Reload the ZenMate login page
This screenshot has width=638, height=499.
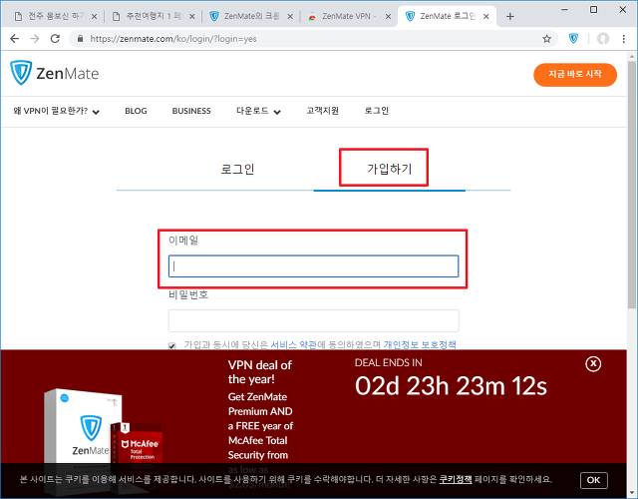point(55,39)
